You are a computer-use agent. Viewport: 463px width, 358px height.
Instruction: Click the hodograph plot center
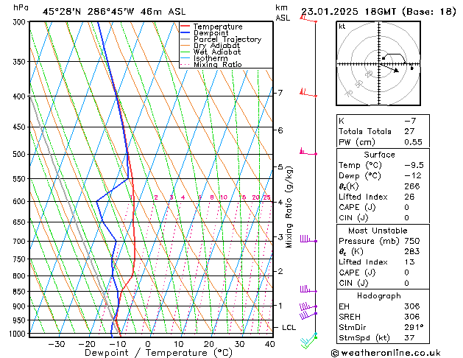click(x=379, y=64)
